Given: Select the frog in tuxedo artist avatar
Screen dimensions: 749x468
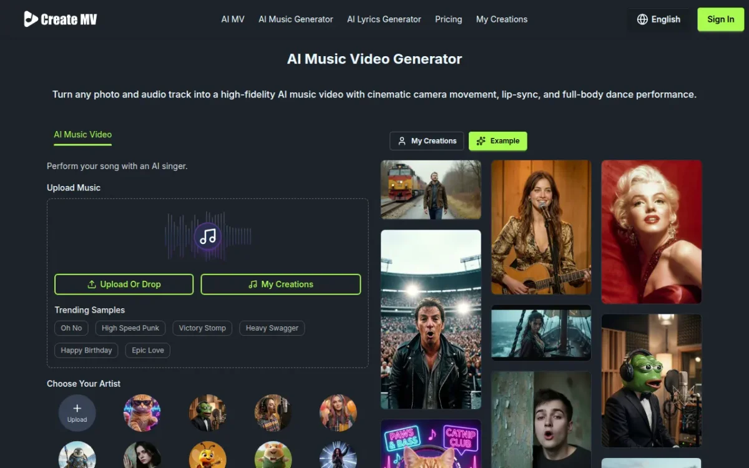Looking at the screenshot, I should (x=207, y=412).
